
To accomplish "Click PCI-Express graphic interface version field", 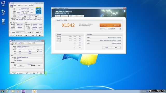I will point(30,64).
